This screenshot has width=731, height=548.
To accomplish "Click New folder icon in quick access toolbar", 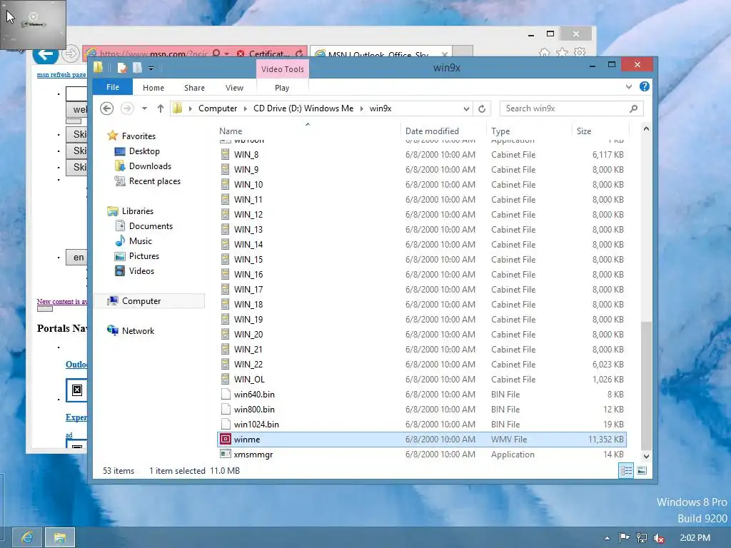I will 137,68.
